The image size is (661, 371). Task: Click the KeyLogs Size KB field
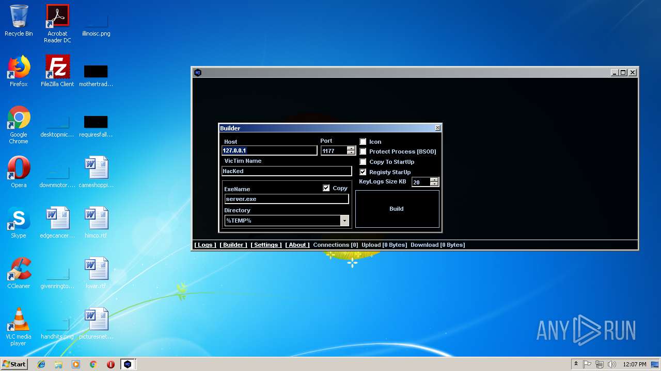point(421,182)
